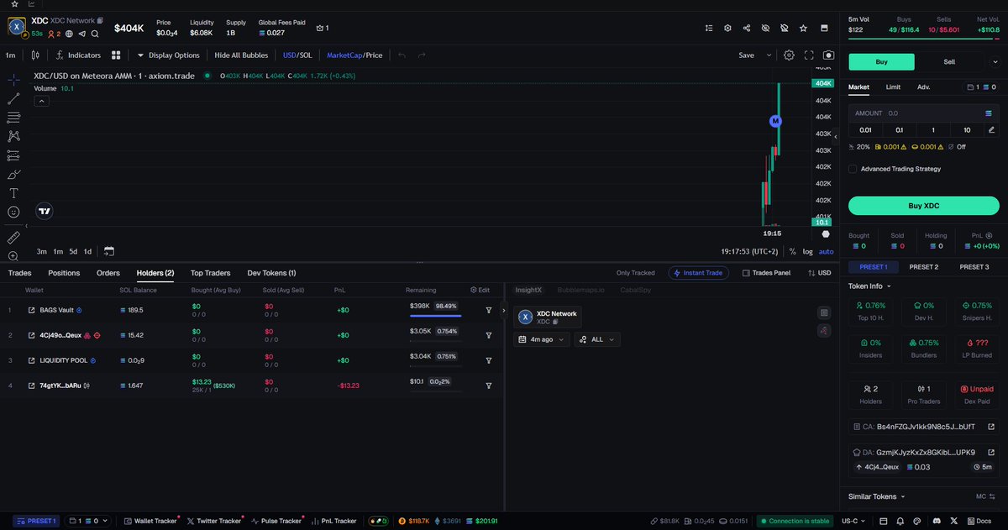Image resolution: width=1008 pixels, height=530 pixels.
Task: Tick the Advanced Trading Strategy checkbox
Action: pos(853,169)
